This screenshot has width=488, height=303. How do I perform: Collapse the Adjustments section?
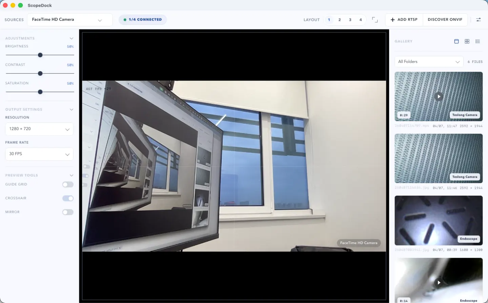(72, 38)
